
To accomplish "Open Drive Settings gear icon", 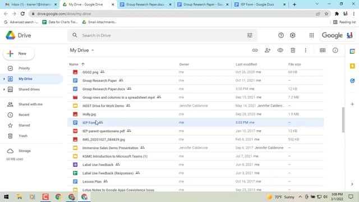I will (x=293, y=35).
